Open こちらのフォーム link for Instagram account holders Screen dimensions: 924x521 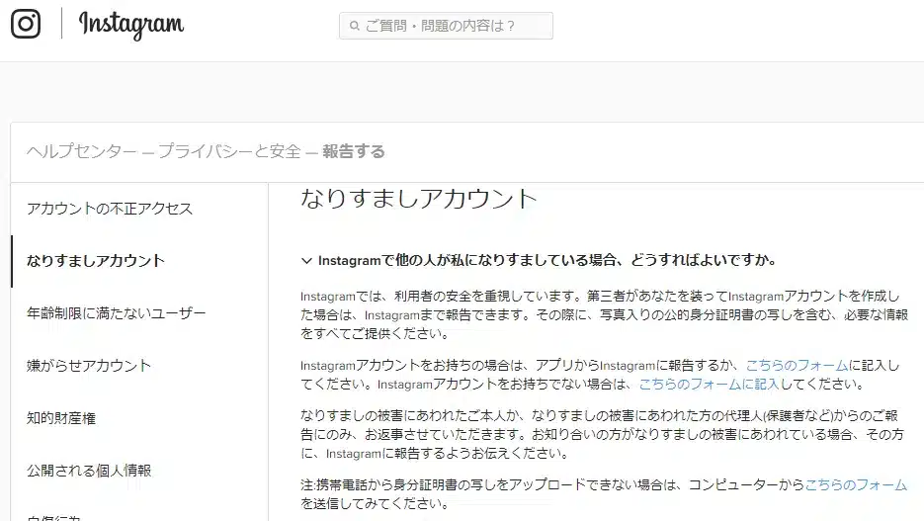797,365
